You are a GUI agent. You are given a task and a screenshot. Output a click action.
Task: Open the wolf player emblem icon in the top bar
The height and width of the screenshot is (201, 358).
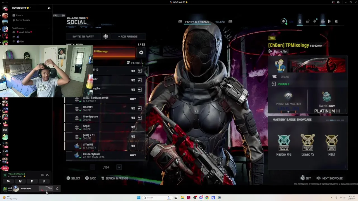pos(284,21)
